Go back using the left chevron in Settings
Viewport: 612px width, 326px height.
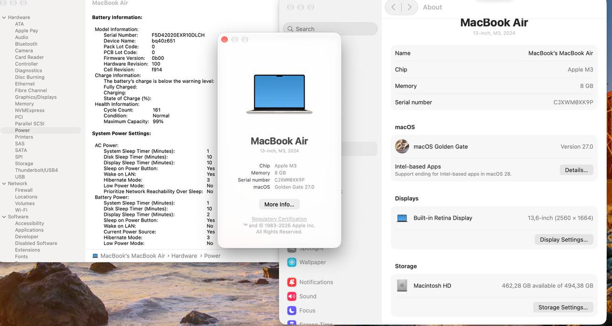pyautogui.click(x=393, y=7)
